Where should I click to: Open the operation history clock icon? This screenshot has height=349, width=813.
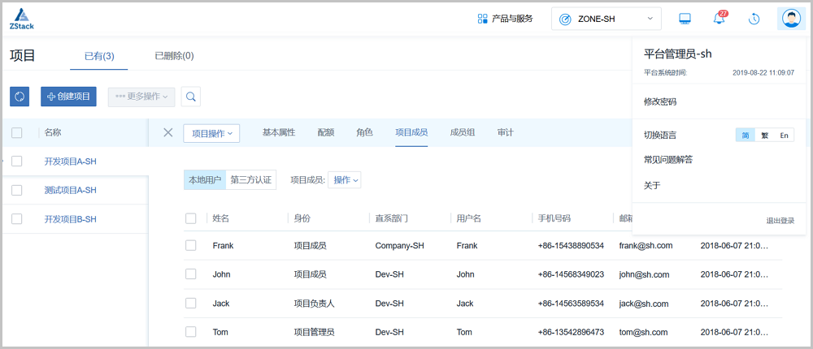pos(754,19)
